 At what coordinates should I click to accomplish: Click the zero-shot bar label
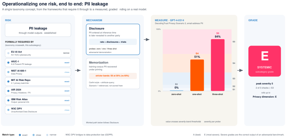tap(176, 94)
